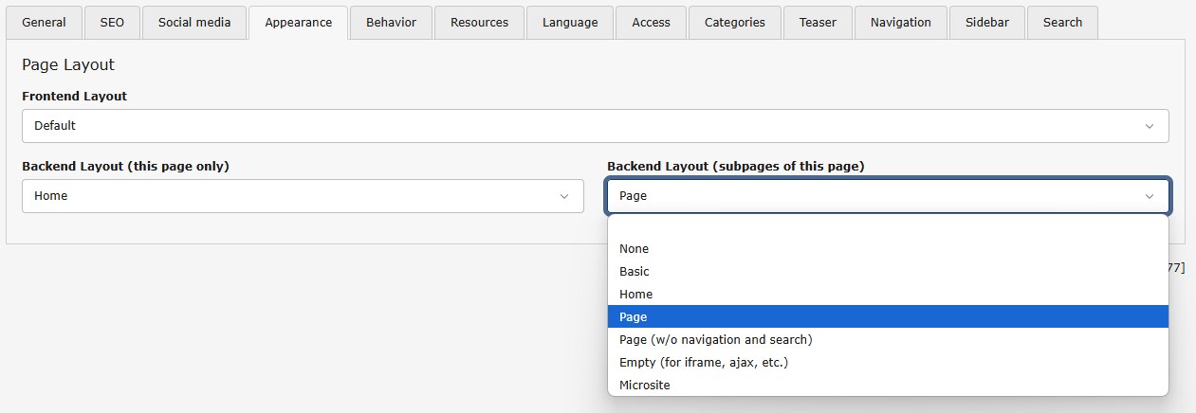This screenshot has width=1196, height=413.
Task: Select Page (w/o navigation and search) option
Action: click(x=715, y=340)
